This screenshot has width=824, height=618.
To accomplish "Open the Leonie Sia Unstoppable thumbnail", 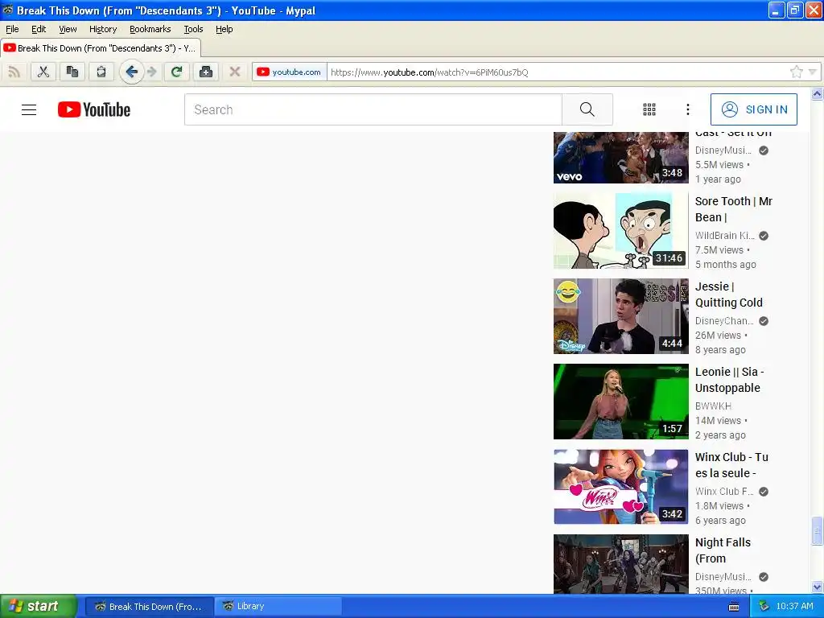I will [620, 402].
